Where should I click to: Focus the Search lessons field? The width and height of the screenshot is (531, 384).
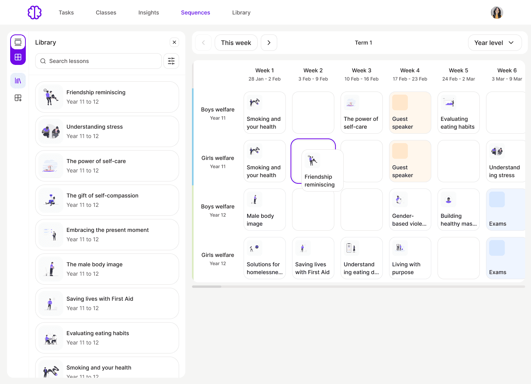tap(99, 61)
